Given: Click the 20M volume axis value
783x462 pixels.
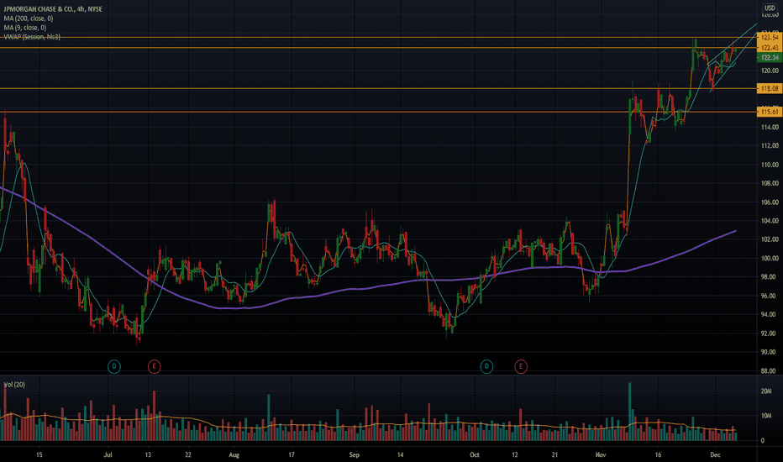Looking at the screenshot, I should point(766,391).
